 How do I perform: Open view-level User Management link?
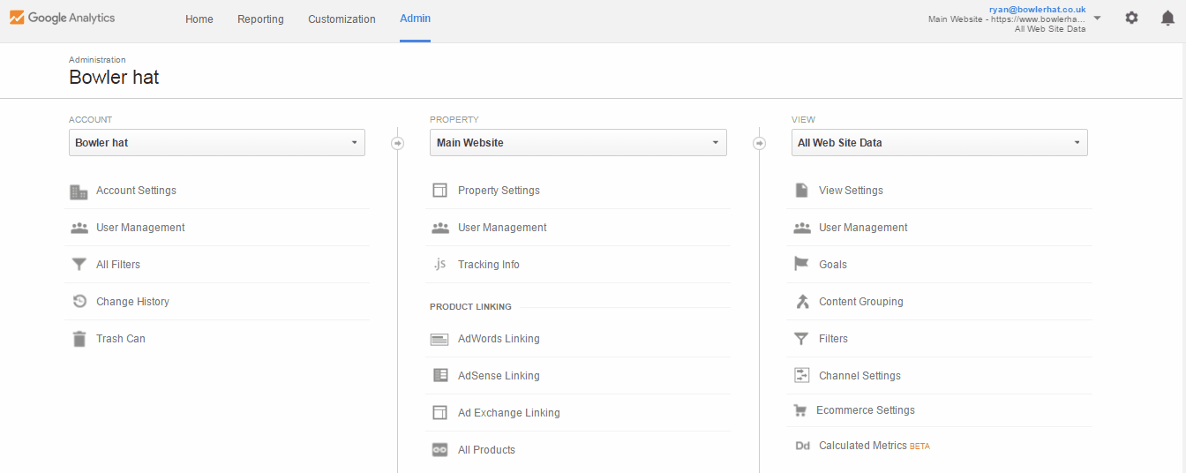(863, 228)
